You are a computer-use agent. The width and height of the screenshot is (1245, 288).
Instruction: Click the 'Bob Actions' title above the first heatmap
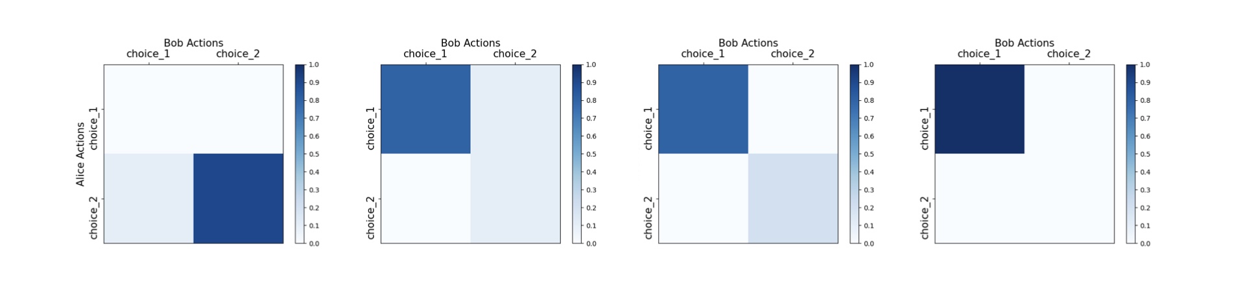[193, 43]
